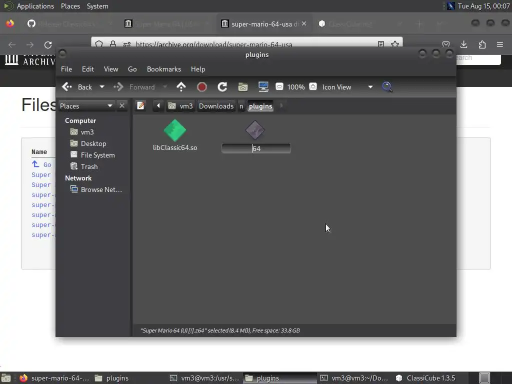Reset zoom at 100% label
This screenshot has height=384, width=512.
click(296, 87)
